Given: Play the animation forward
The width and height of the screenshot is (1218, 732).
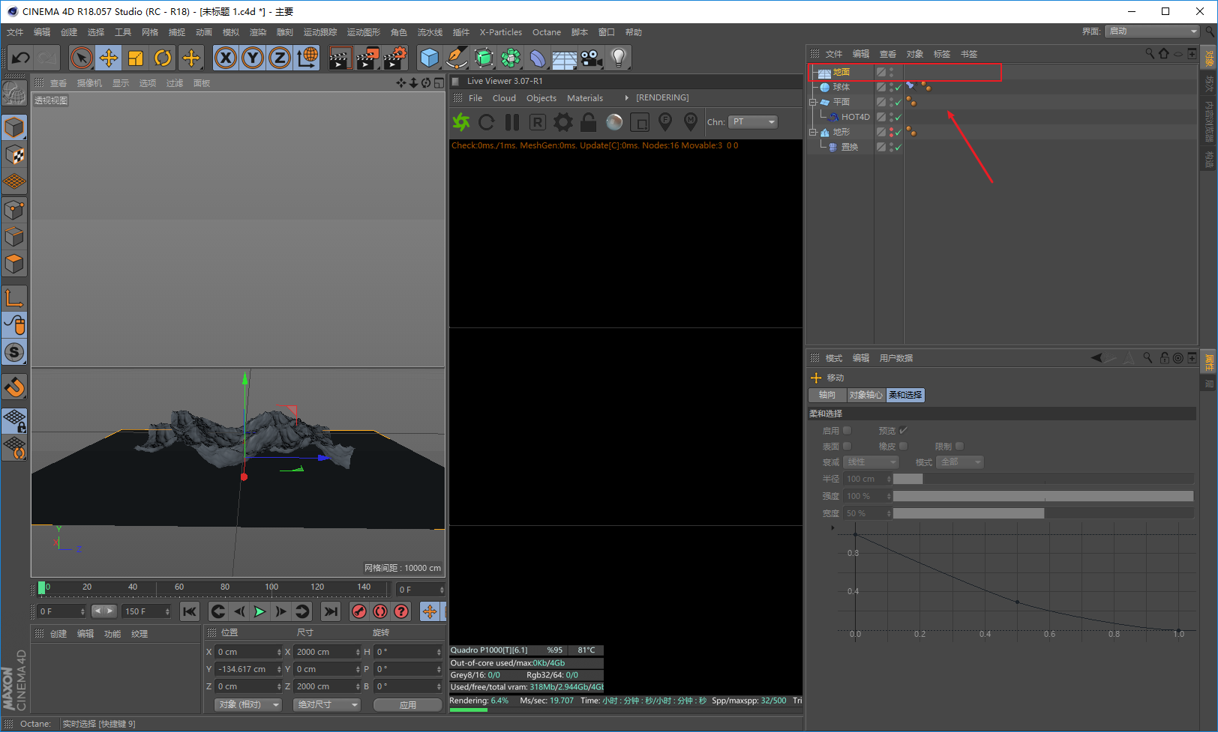Looking at the screenshot, I should pyautogui.click(x=259, y=612).
